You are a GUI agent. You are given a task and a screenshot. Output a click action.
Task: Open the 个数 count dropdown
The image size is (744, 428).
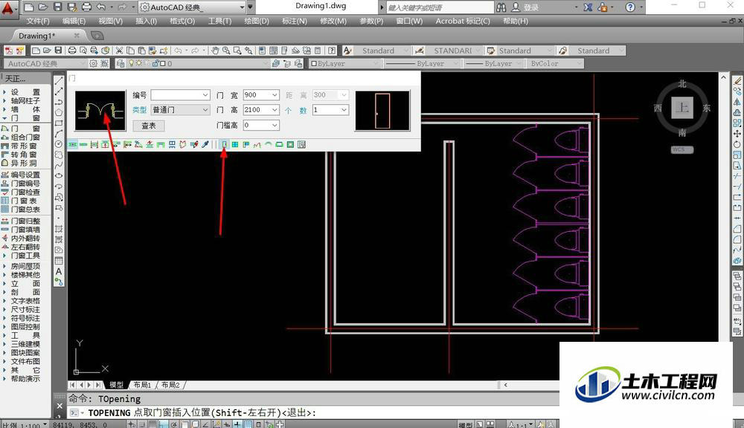coord(344,110)
